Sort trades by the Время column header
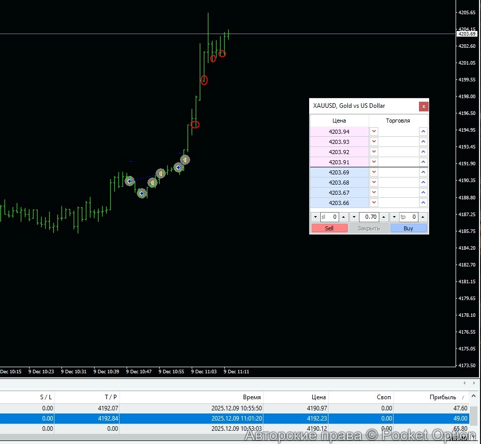Viewport: 481px width, 444px height. tap(252, 397)
